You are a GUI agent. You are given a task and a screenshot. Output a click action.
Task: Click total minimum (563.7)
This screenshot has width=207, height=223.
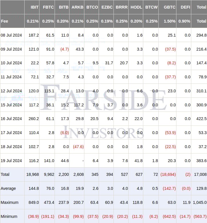(x=200, y=216)
